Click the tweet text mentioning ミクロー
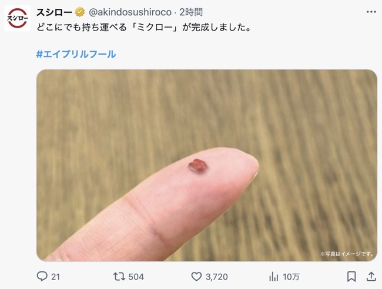Viewport: 382px width, 289px height. 144,27
